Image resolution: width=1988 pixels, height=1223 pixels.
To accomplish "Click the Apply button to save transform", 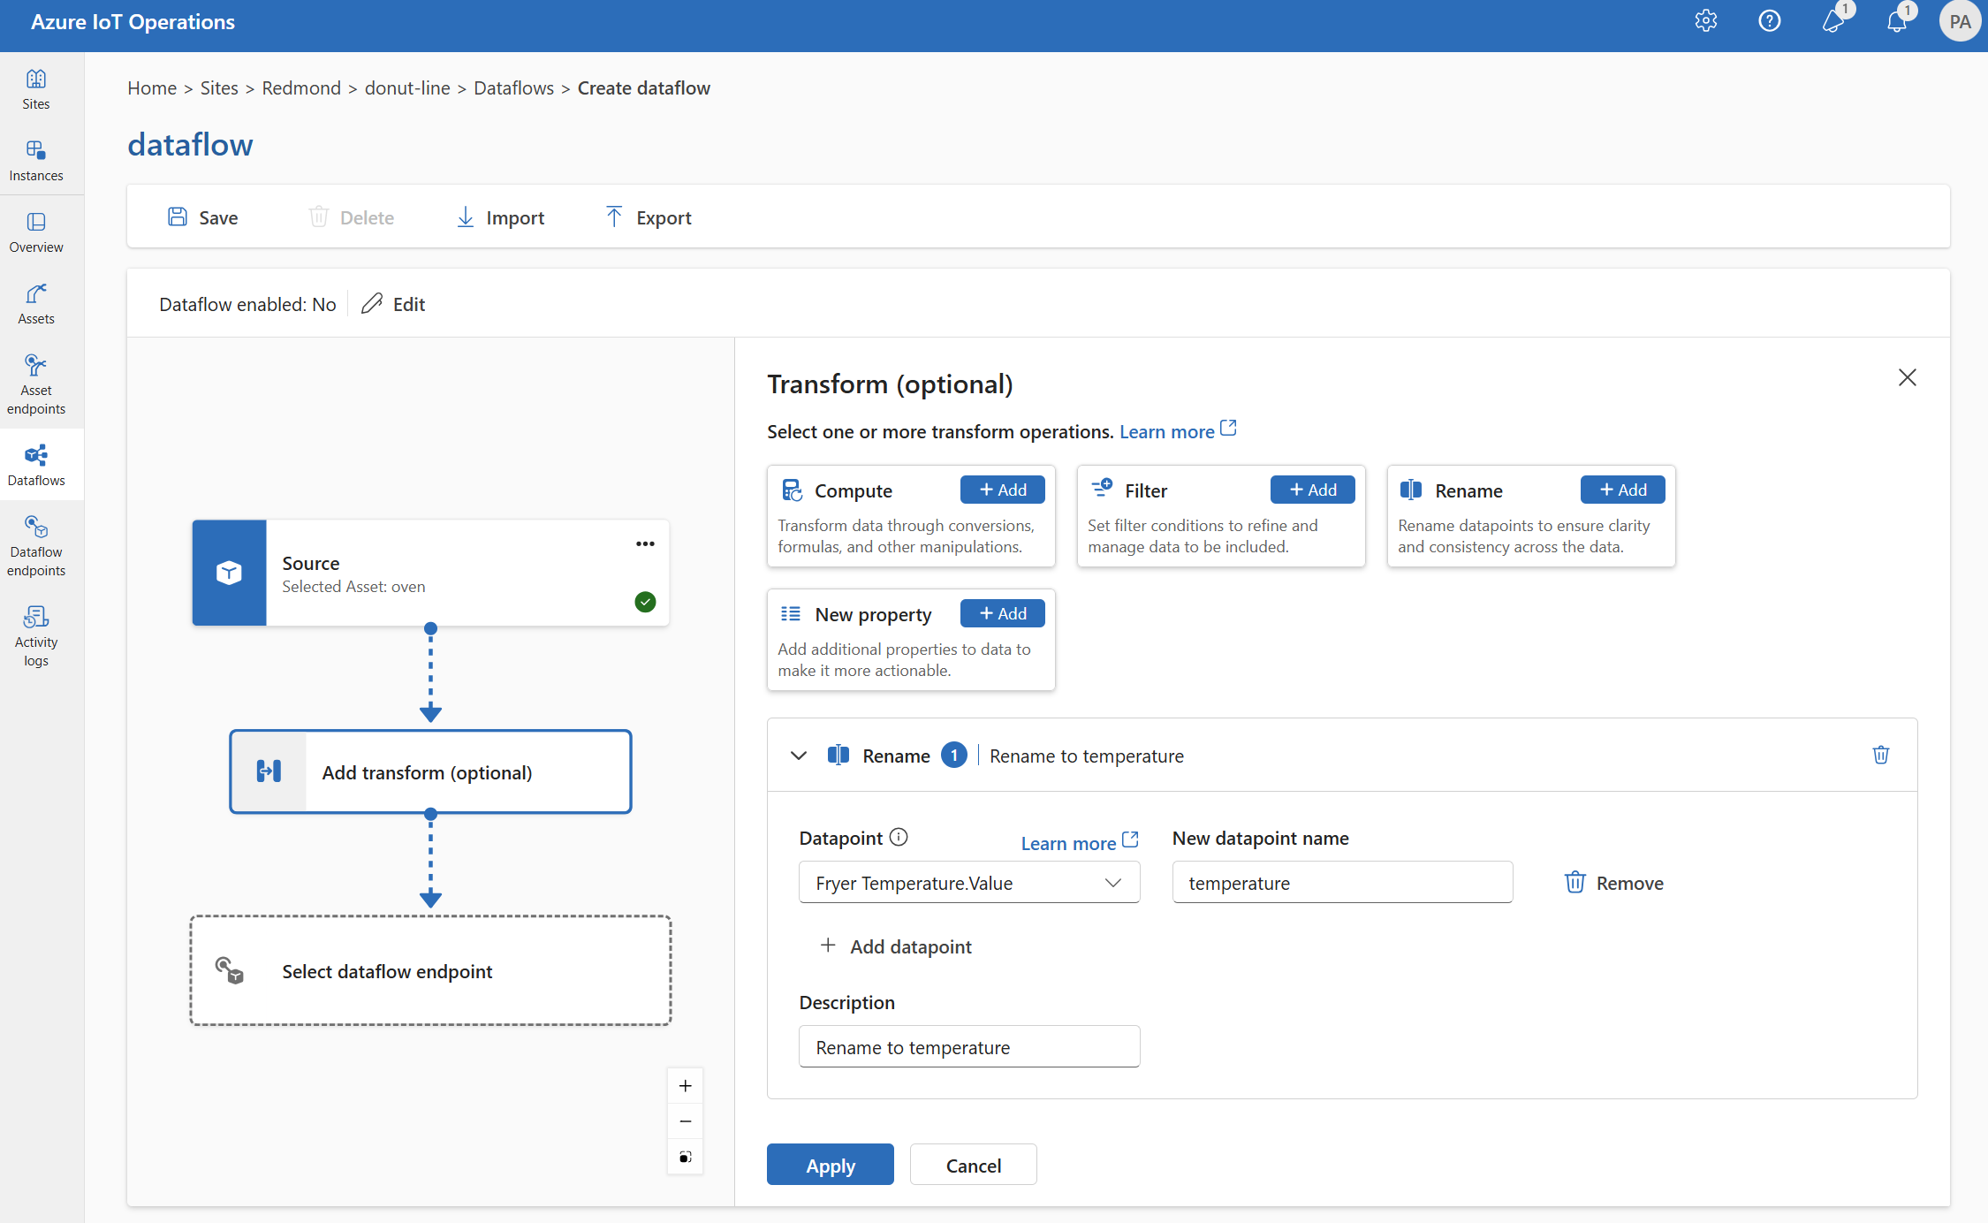I will click(830, 1165).
